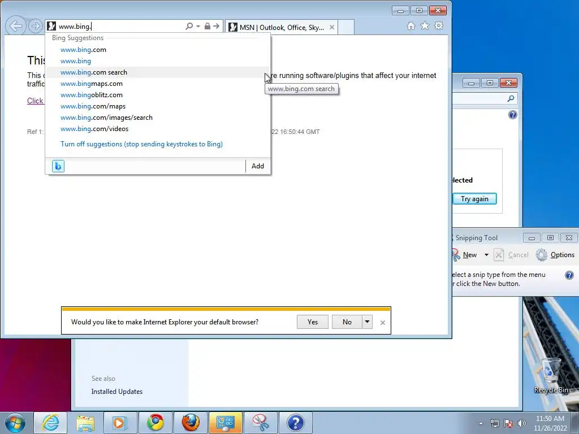579x434 pixels.
Task: Open IE Tools gear icon
Action: click(439, 26)
